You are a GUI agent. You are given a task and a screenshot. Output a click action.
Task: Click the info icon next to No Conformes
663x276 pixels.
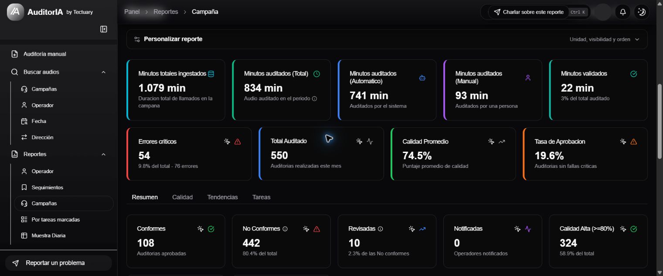point(285,229)
